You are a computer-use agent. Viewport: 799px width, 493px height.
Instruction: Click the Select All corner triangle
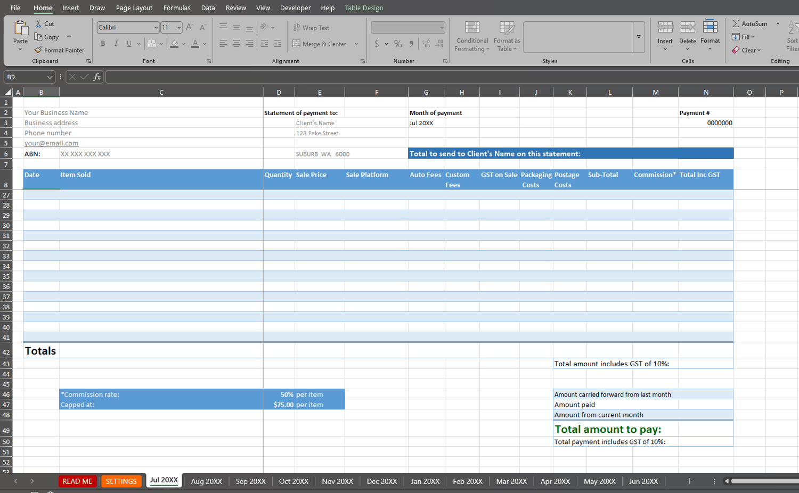[x=7, y=92]
